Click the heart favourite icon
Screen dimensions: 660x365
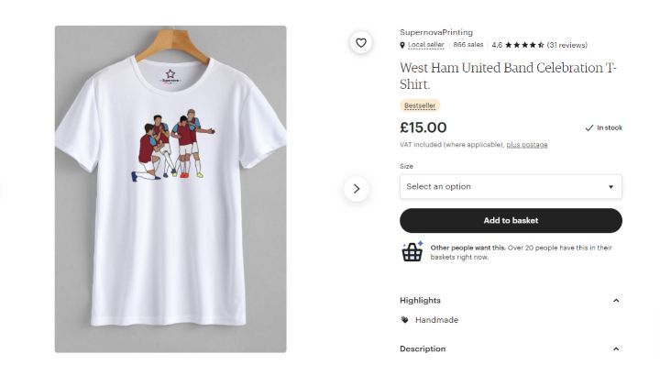coord(361,42)
